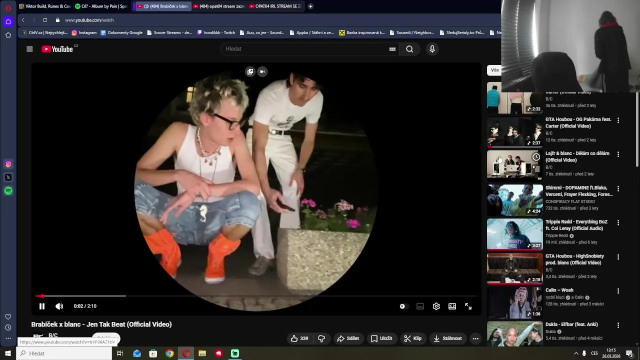Create a clip with Klip

[x=412, y=338]
